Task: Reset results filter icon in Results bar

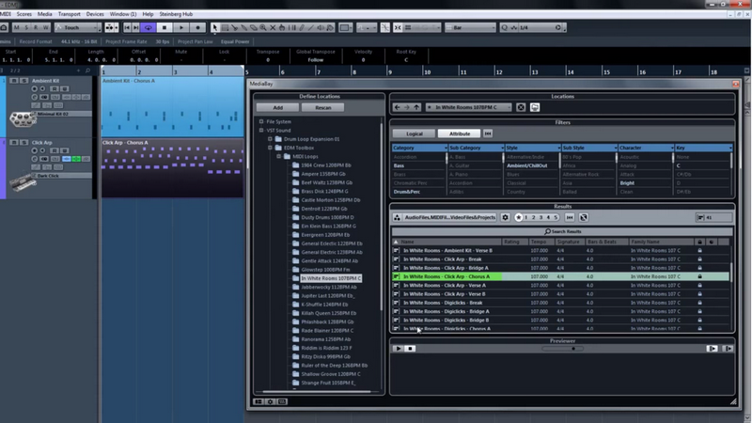Action: pyautogui.click(x=570, y=217)
